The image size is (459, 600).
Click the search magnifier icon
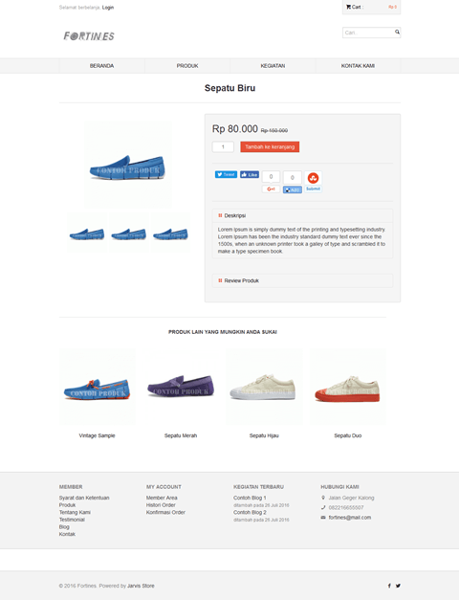(397, 33)
